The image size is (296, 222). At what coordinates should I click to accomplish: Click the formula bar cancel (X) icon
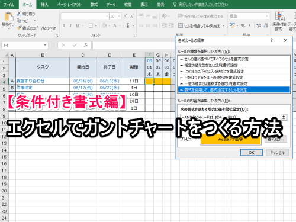tap(63, 45)
